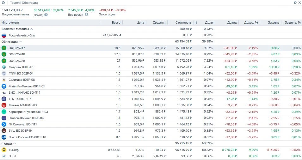Sort by Средняя column header
The width and height of the screenshot is (302, 160).
coord(159,22)
